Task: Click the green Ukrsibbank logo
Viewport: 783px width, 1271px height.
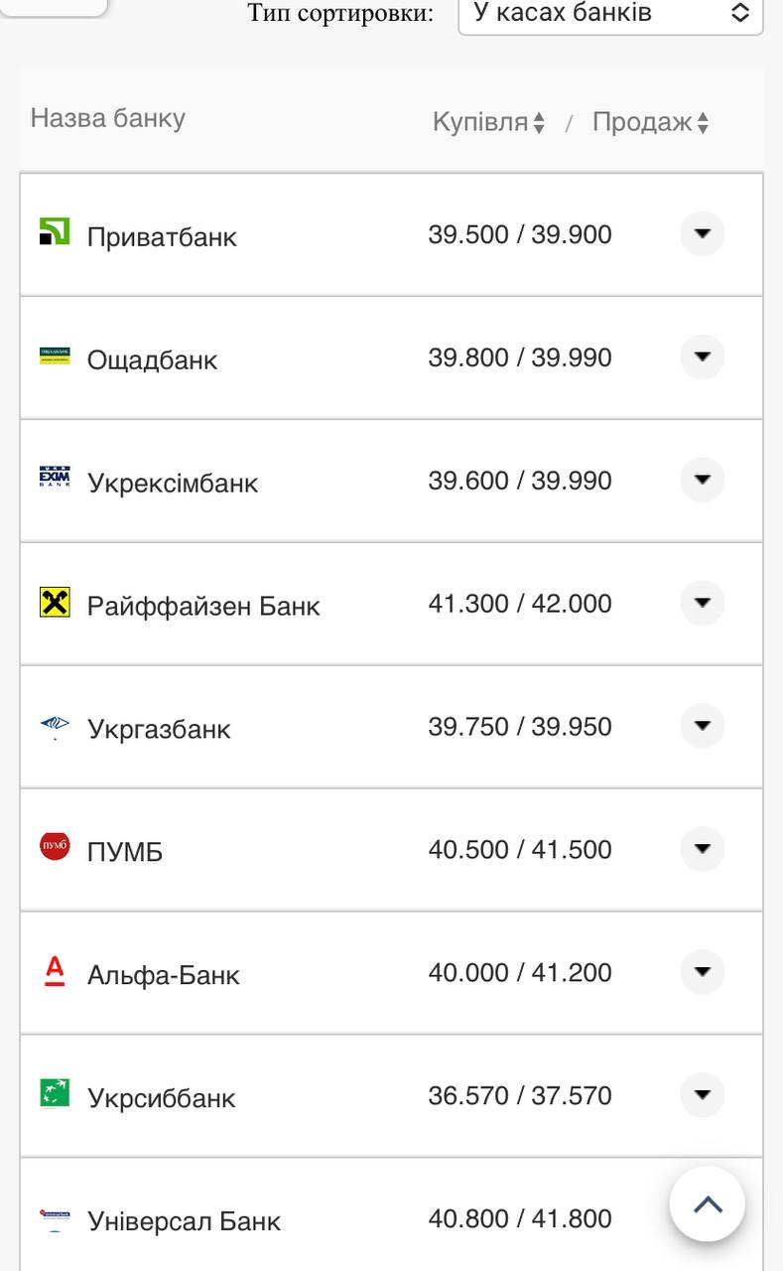Action: coord(55,1093)
